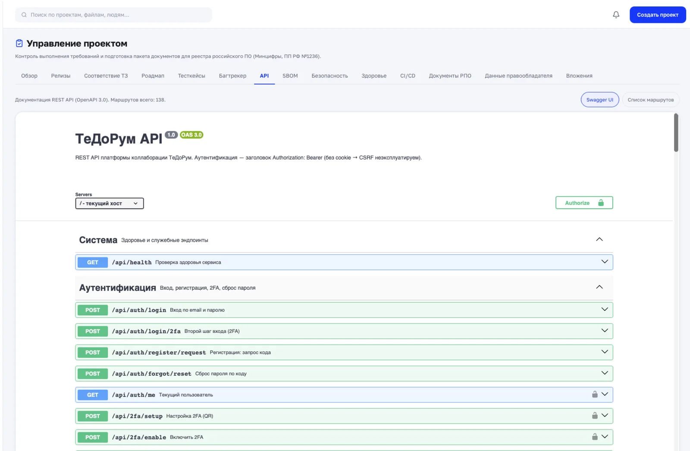Click the /api/health path text
This screenshot has height=451, width=690.
(132, 262)
